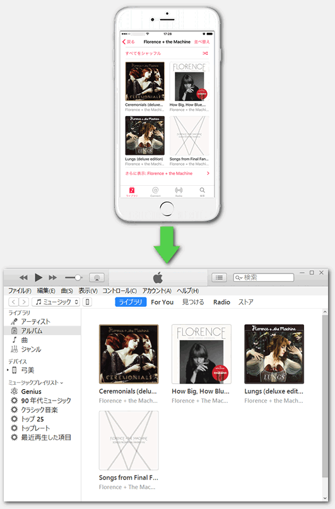Select アーティスト in the library sidebar
335x509 pixels.
42,322
